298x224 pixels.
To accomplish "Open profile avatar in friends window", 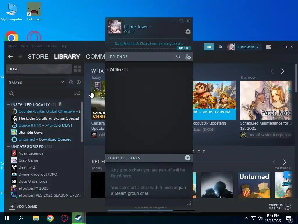I will click(x=115, y=27).
